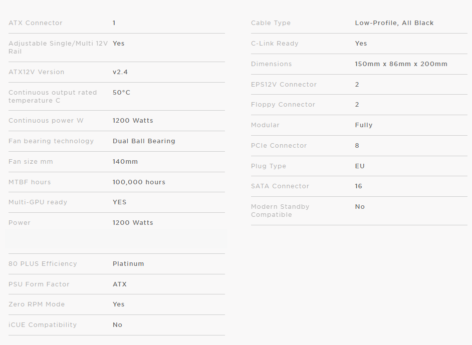472x345 pixels.
Task: Click the PCIe Connector label
Action: (279, 146)
